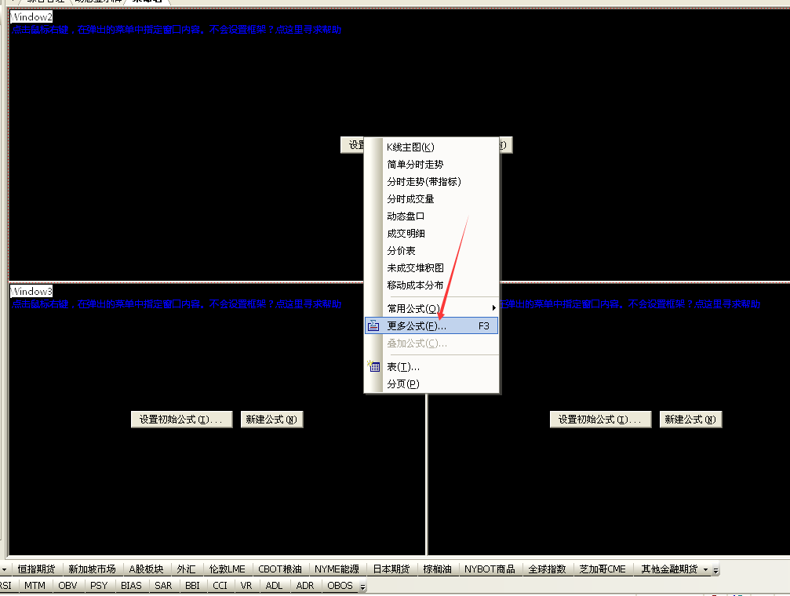
Task: Select the BBI indicator tab
Action: 192,586
